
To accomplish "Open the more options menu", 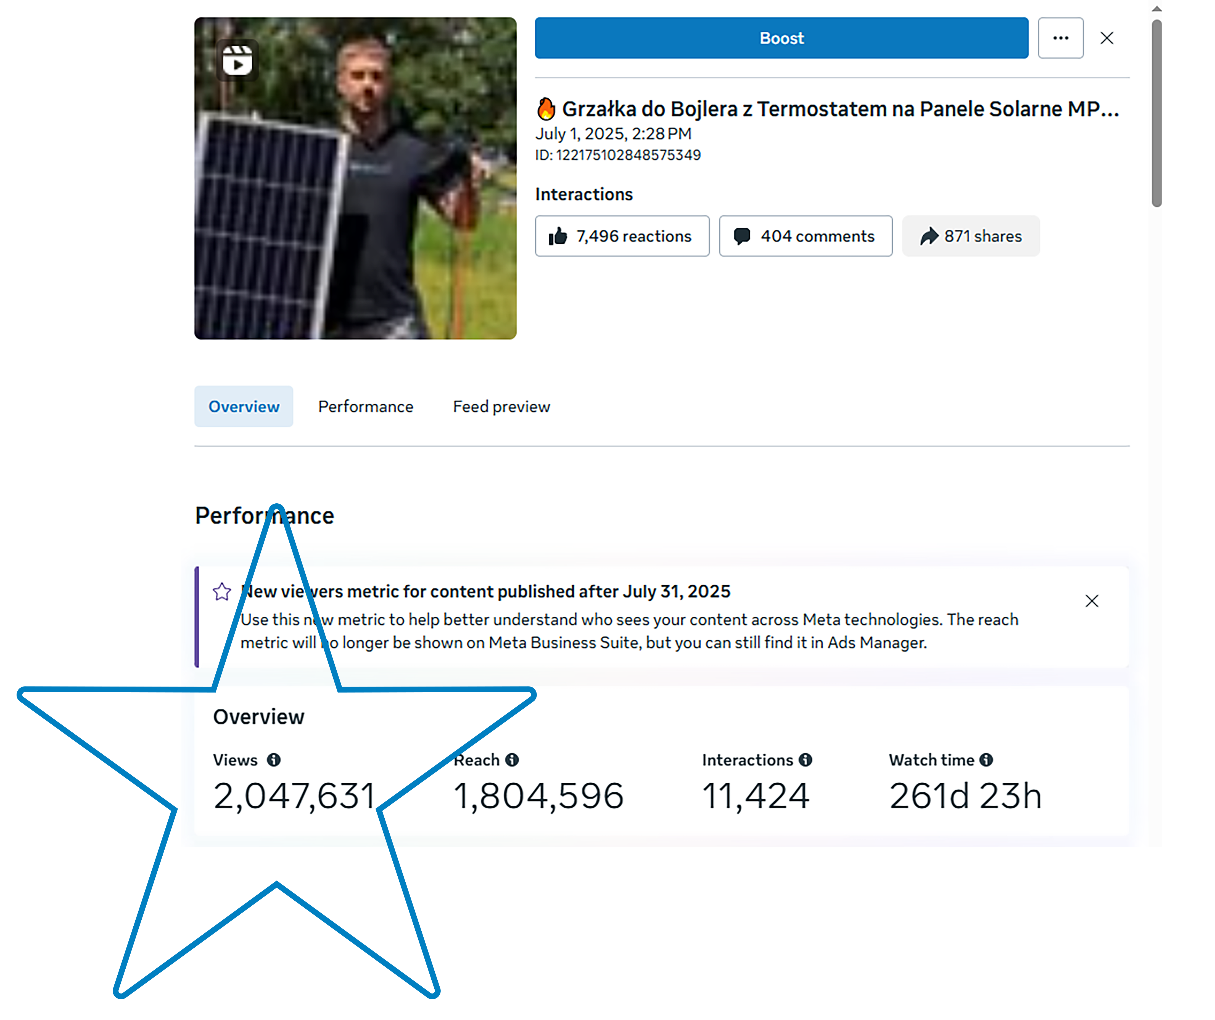I will coord(1061,38).
